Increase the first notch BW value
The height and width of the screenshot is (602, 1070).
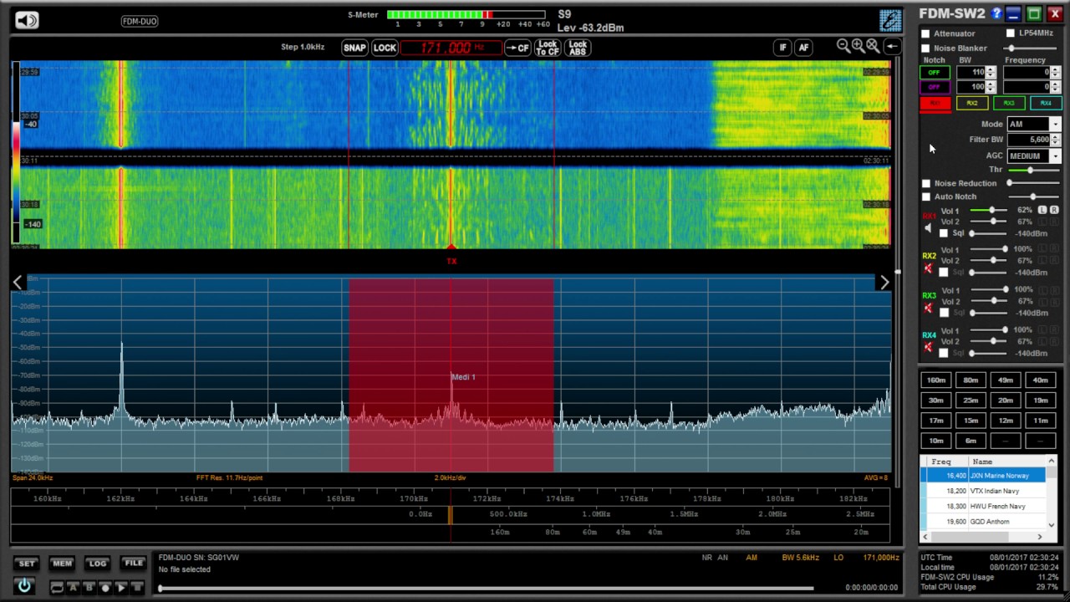tap(991, 69)
